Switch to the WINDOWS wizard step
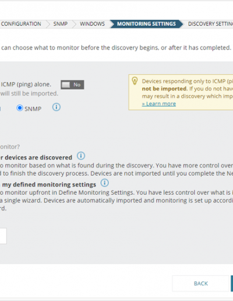233x301 pixels. pos(92,24)
